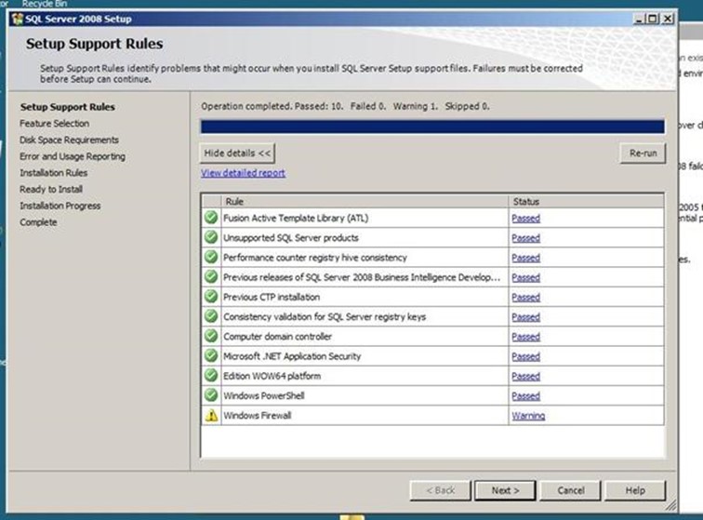703x520 pixels.
Task: Open Passed status for Computer domain controller
Action: [526, 337]
